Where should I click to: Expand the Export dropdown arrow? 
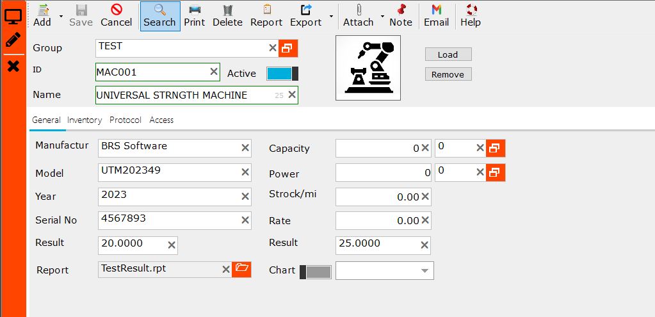pos(331,16)
